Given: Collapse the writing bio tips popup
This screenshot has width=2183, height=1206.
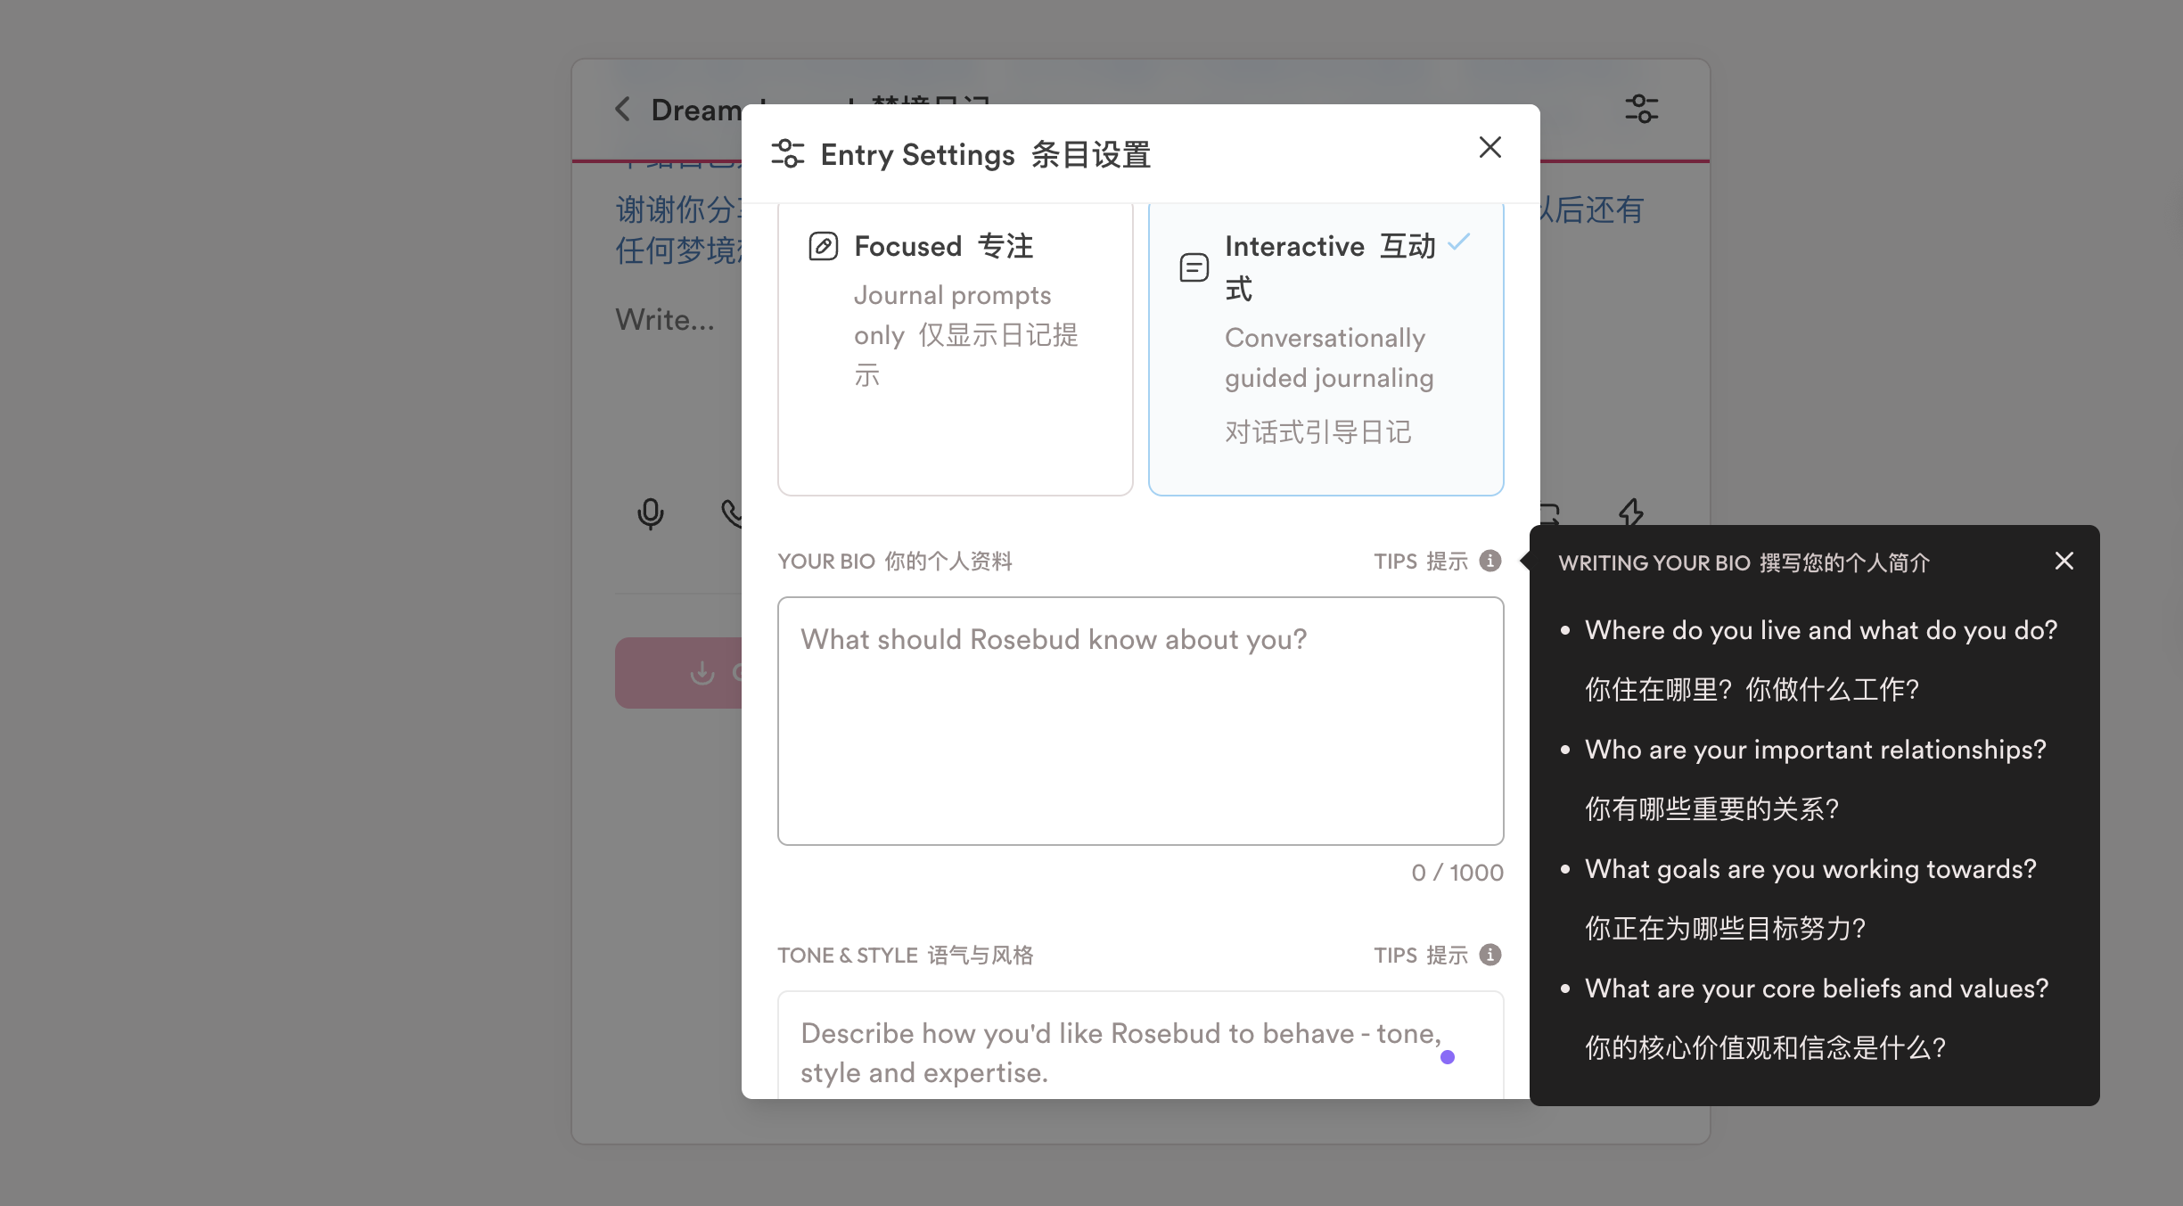Looking at the screenshot, I should click(x=2064, y=561).
